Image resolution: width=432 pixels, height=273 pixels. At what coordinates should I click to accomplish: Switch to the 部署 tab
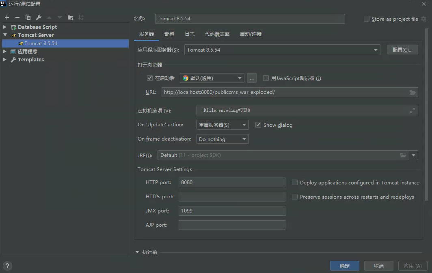click(x=169, y=34)
